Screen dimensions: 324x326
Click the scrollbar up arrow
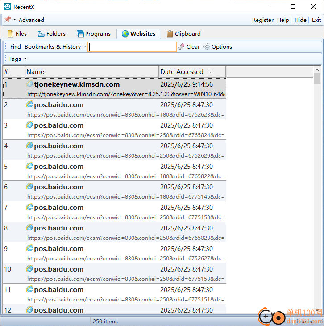pos(317,70)
